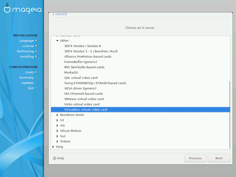Select 3DFX Voodoo / Voodoo II
Viewport: 236px width, 177px height.
click(83, 46)
